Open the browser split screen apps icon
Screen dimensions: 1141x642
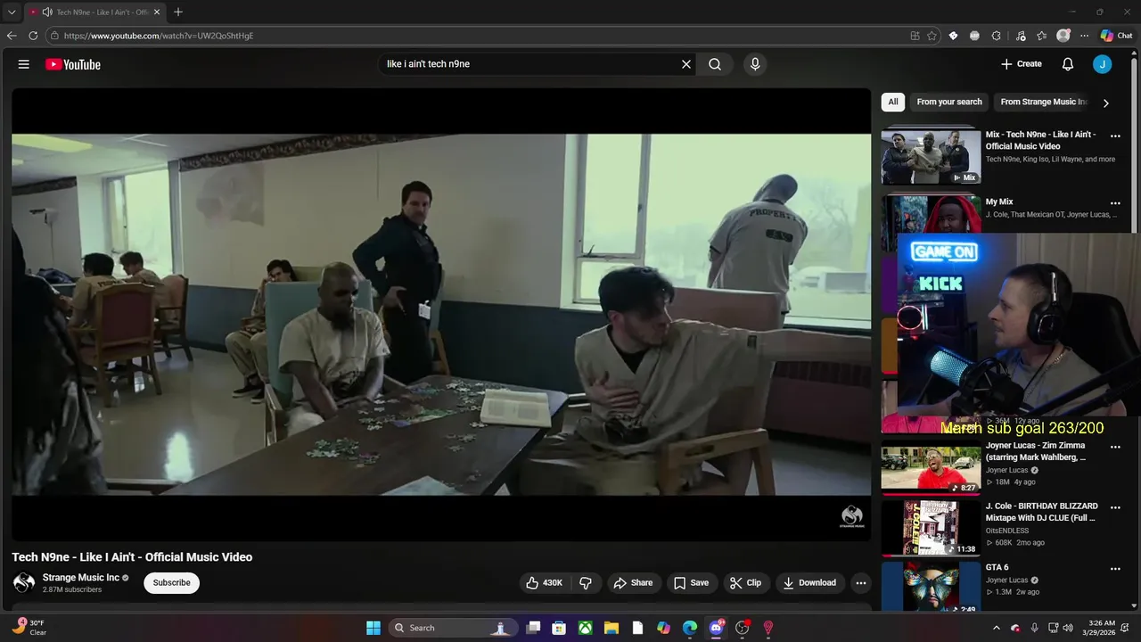[x=915, y=36]
